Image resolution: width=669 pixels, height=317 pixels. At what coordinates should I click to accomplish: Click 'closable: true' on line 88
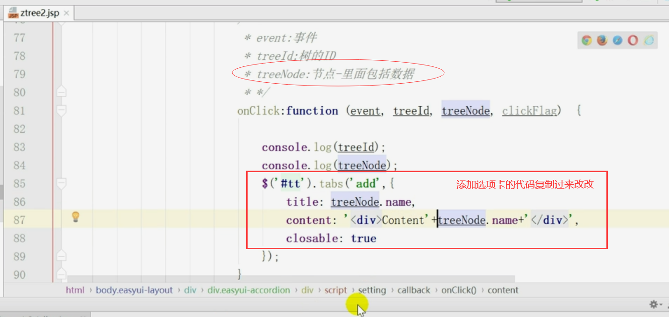[331, 238]
